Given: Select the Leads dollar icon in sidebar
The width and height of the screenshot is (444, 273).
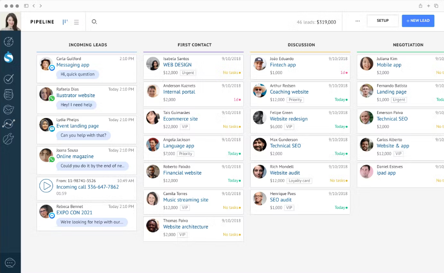Looking at the screenshot, I should 8,57.
